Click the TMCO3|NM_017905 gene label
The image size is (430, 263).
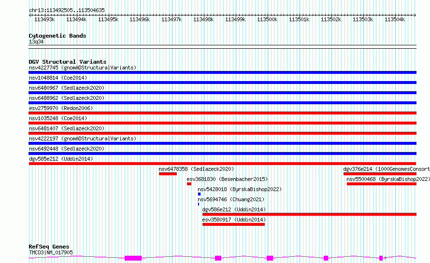51,252
